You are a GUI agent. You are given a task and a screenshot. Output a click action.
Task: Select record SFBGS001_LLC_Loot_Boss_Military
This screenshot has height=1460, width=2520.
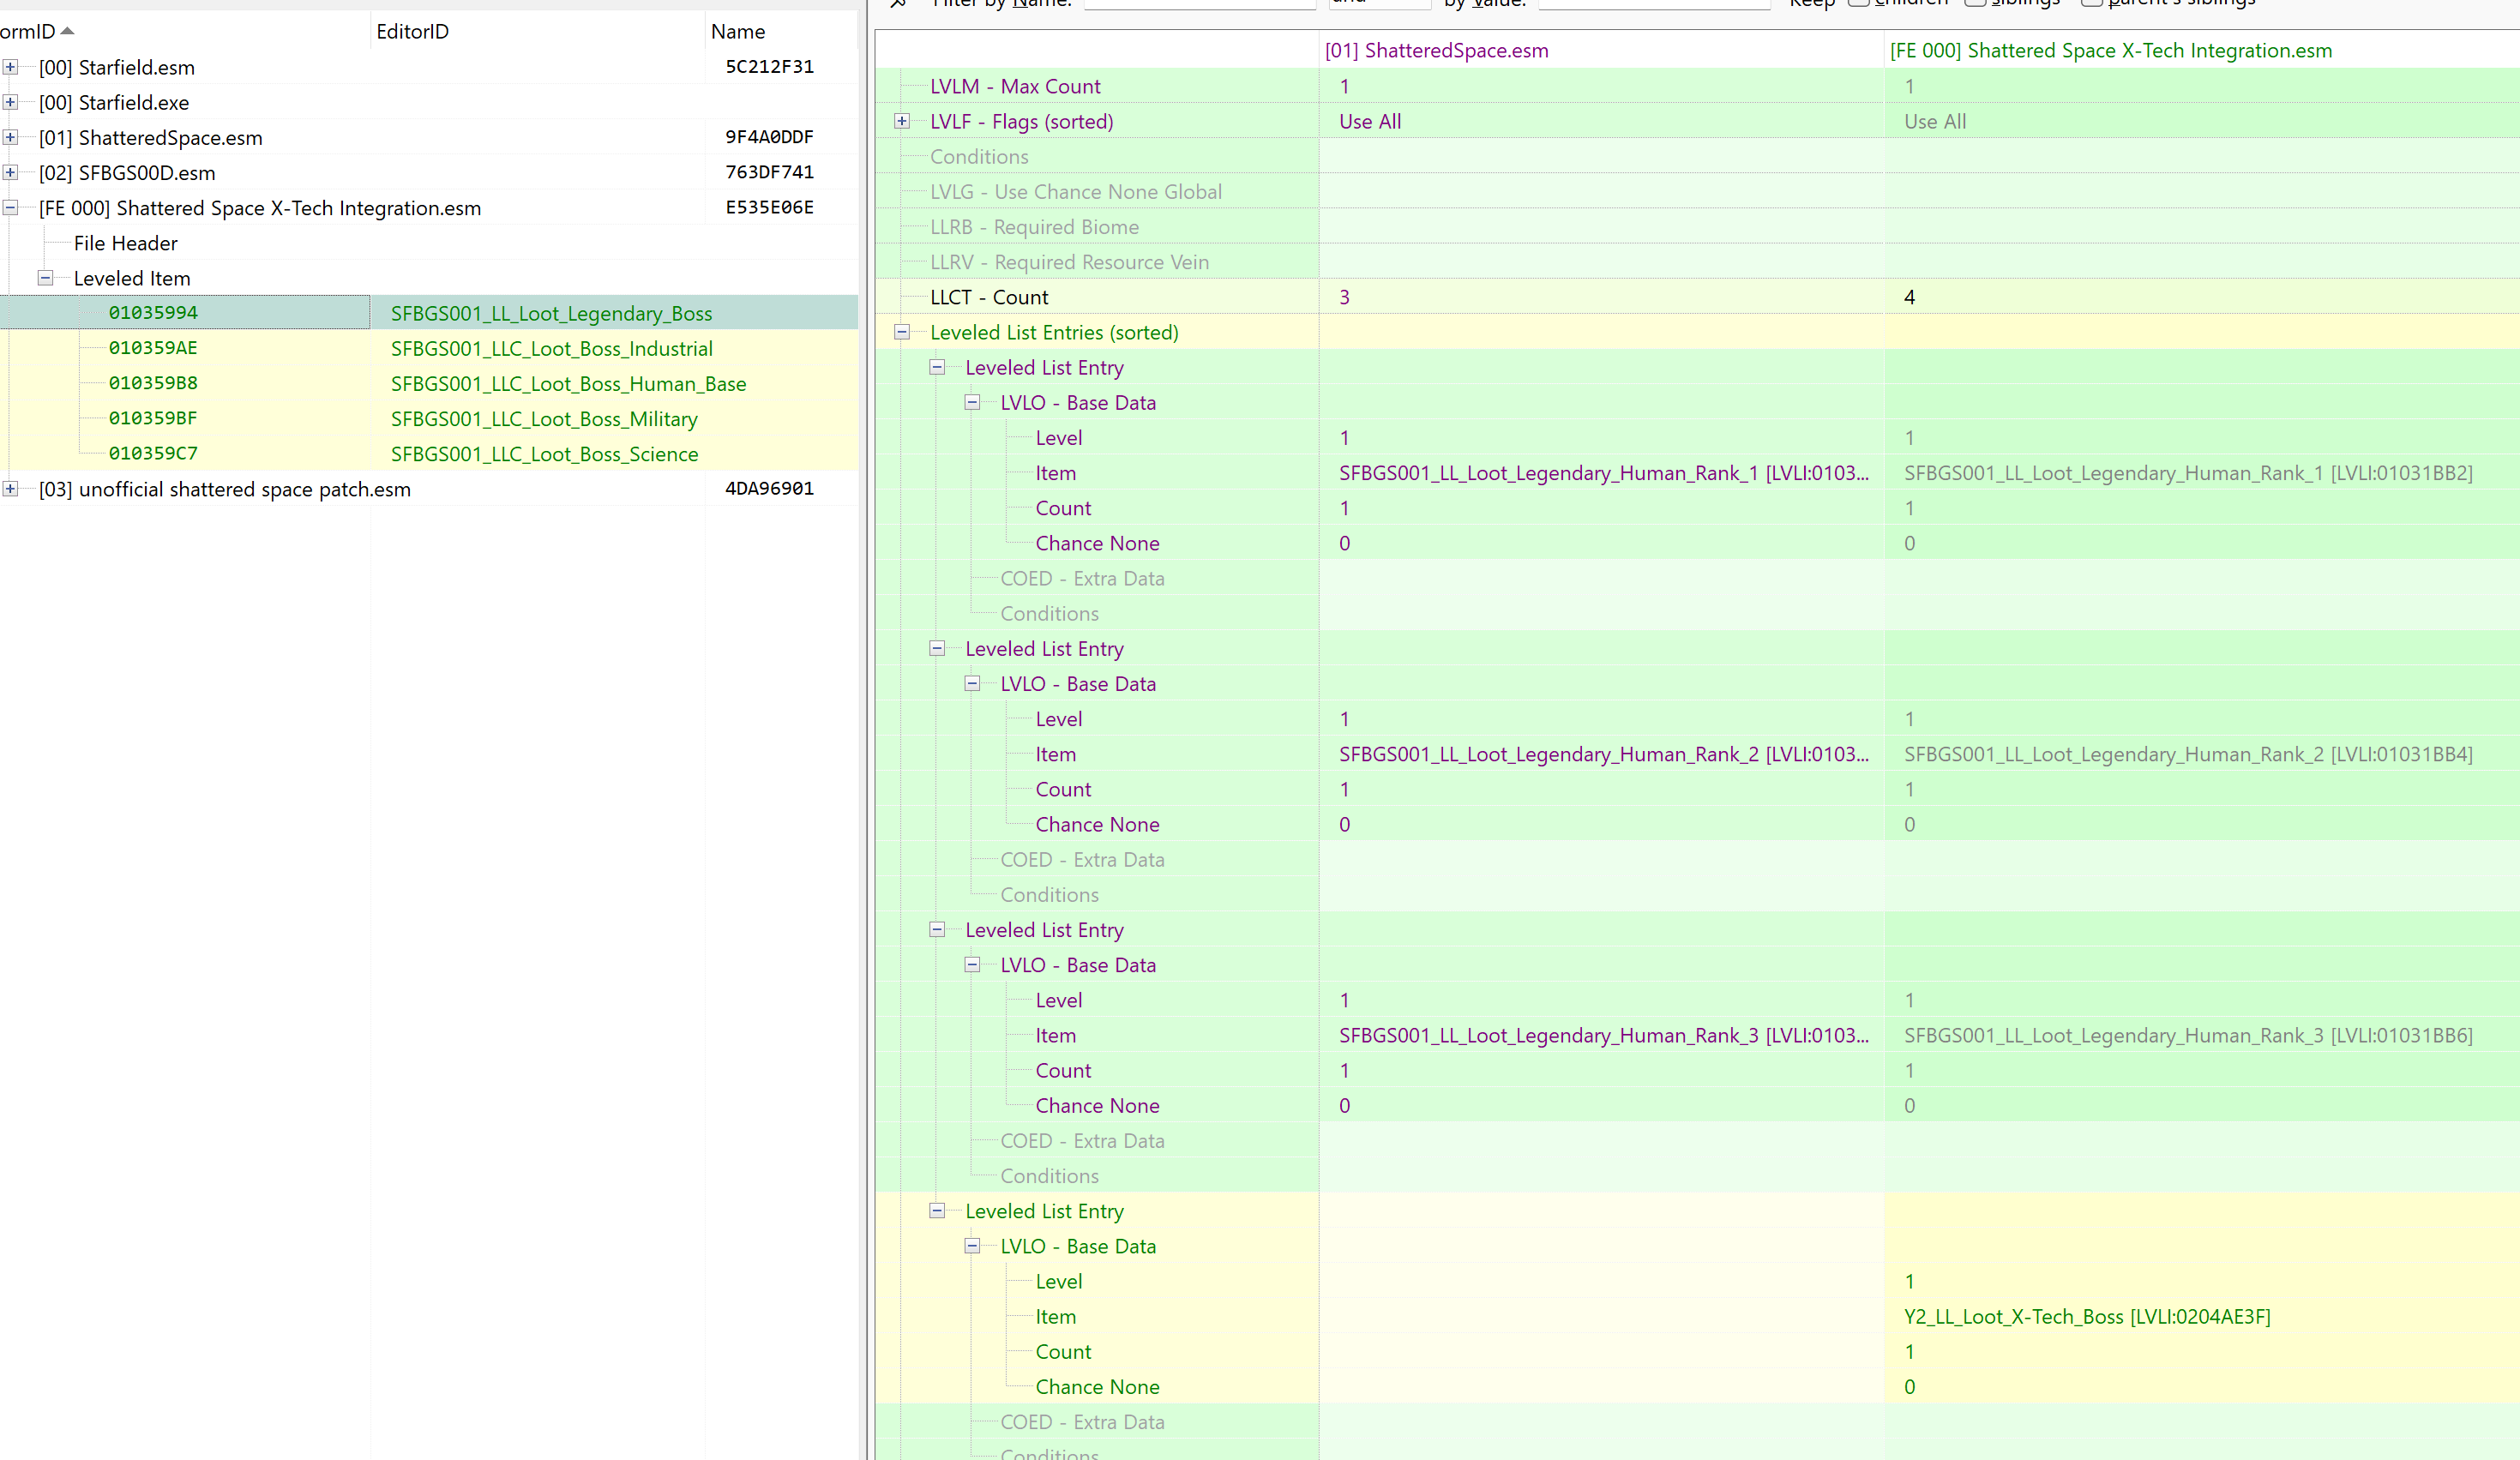(x=545, y=419)
